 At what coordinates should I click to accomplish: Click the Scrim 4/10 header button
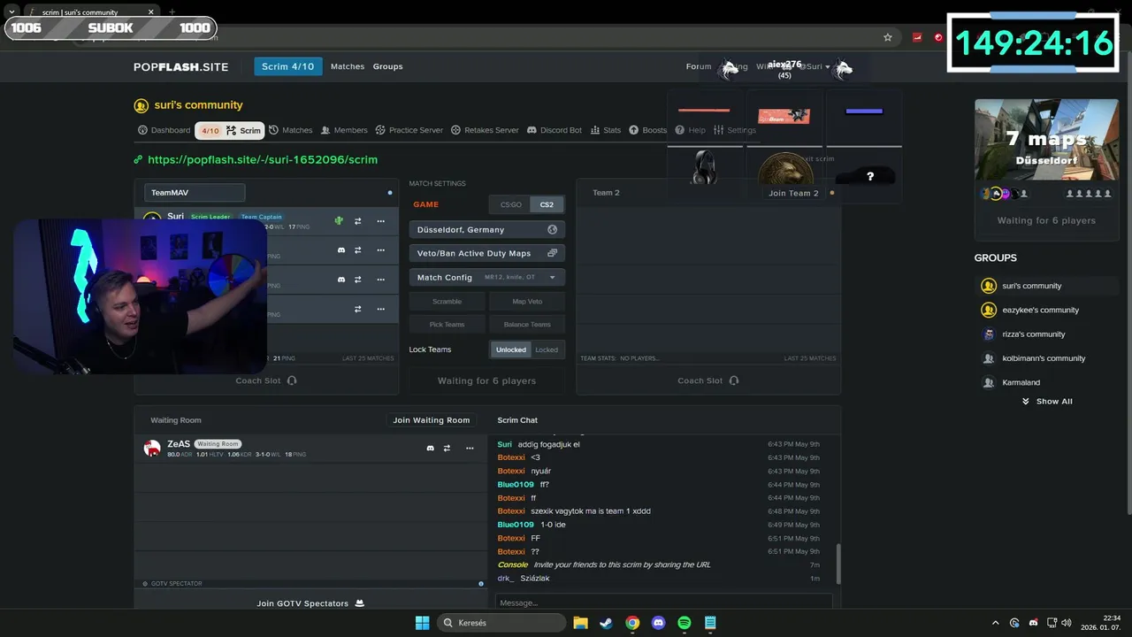point(287,66)
